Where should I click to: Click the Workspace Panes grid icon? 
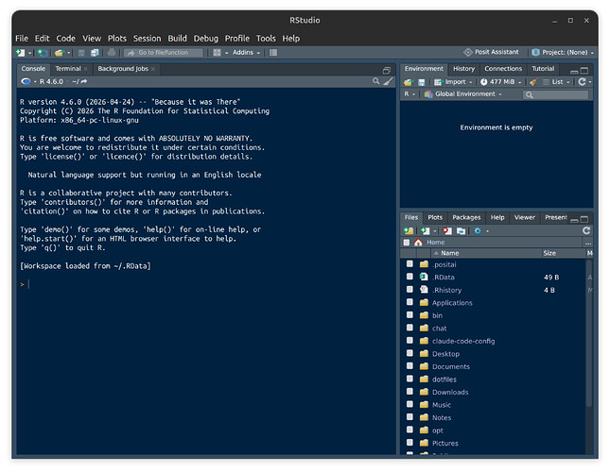point(218,53)
